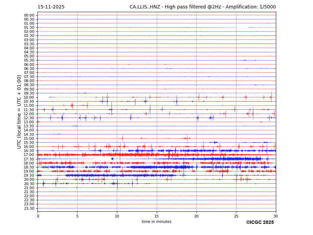Click the date label 15-11-2025

point(51,7)
